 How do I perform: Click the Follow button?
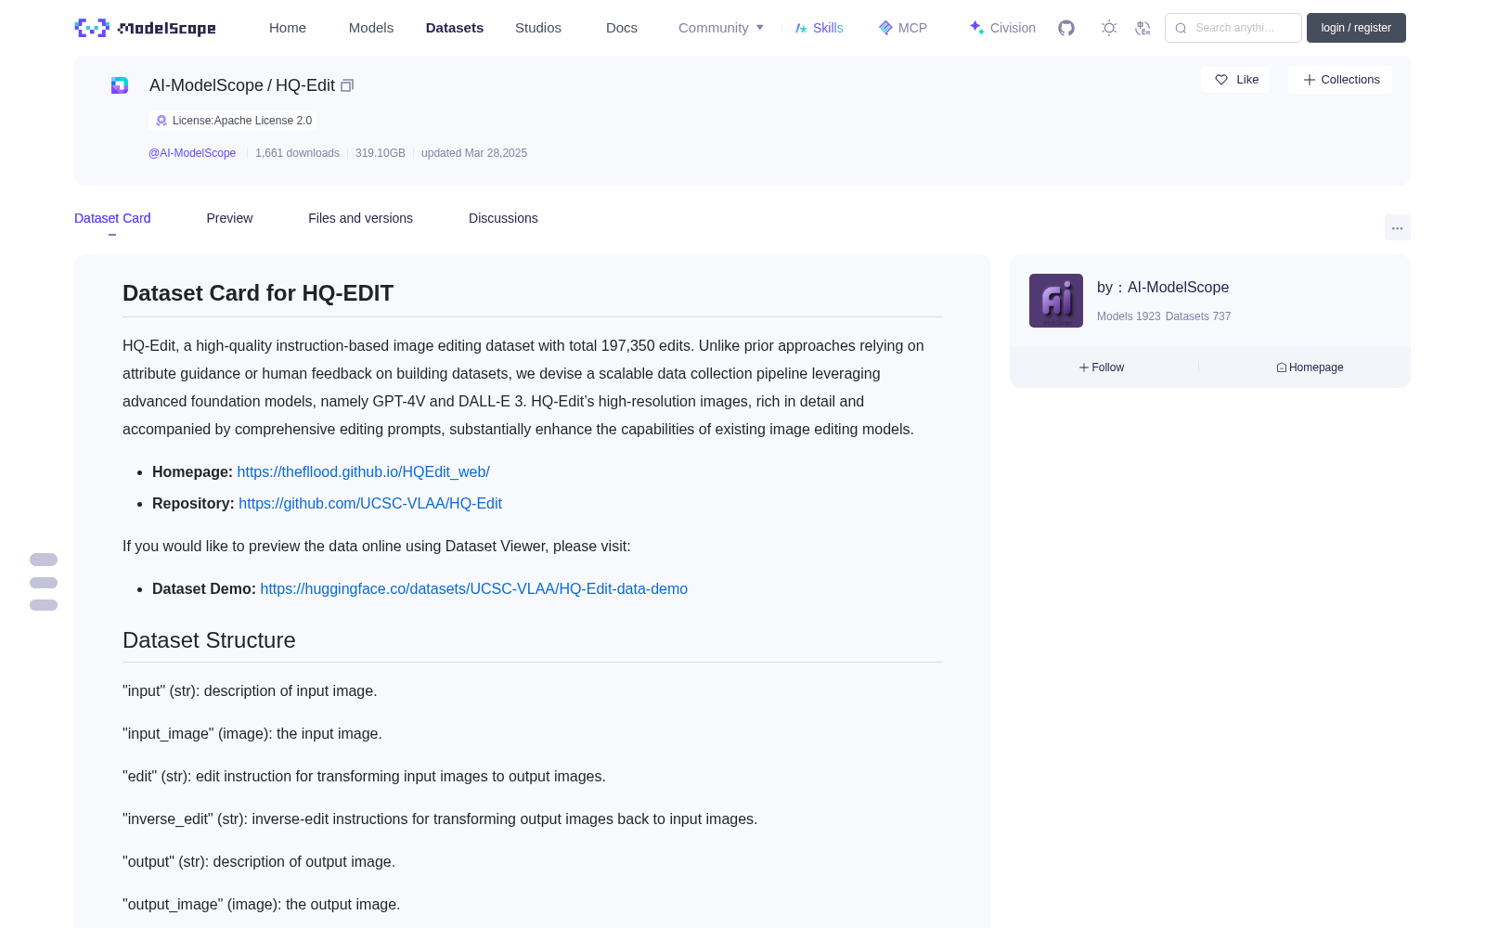click(x=1102, y=367)
